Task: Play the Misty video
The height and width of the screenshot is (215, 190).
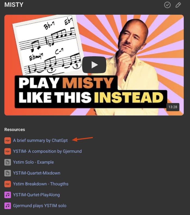Action: tap(94, 65)
